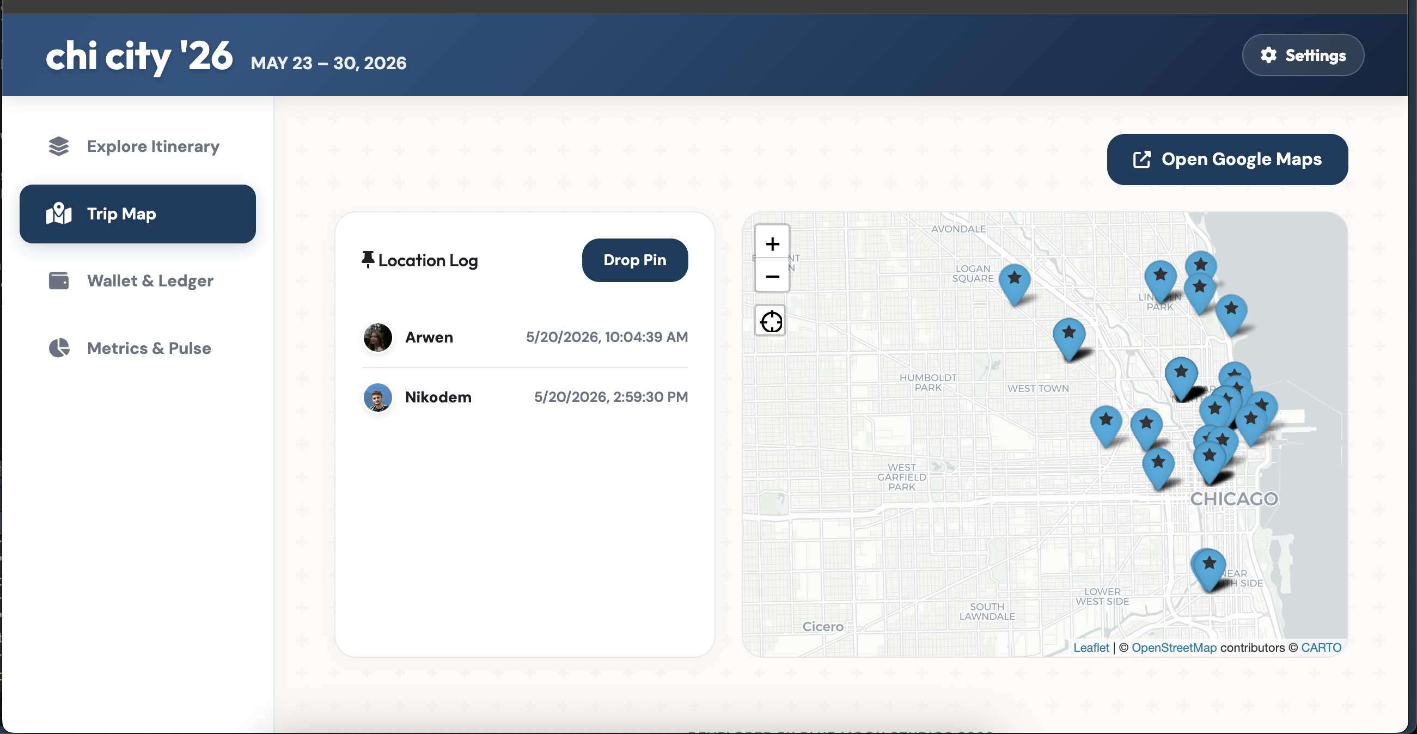Click the May 23 – 30, 2026 date text

point(328,63)
